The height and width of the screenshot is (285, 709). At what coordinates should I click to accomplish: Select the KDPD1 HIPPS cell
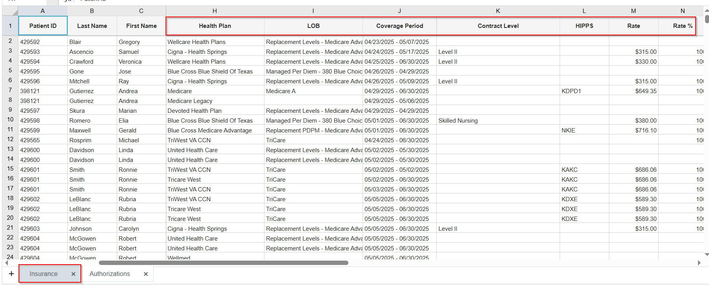(x=584, y=91)
